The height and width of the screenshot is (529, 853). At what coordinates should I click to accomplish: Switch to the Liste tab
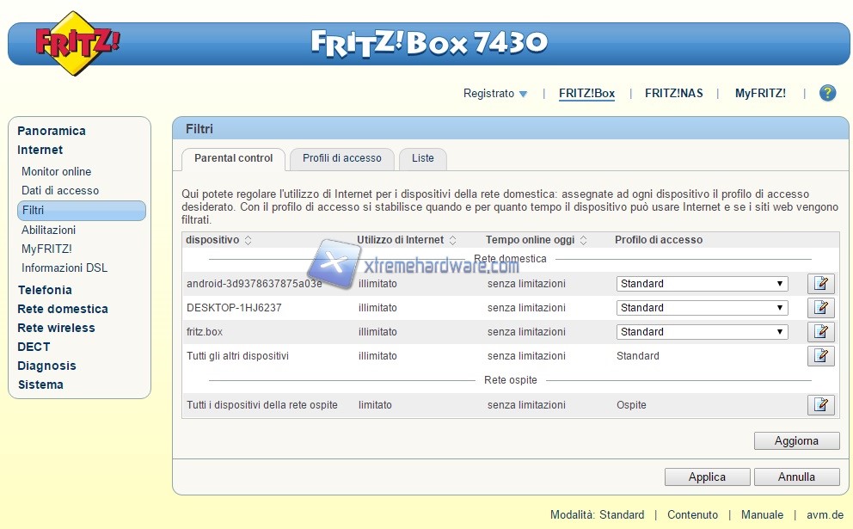(x=422, y=158)
